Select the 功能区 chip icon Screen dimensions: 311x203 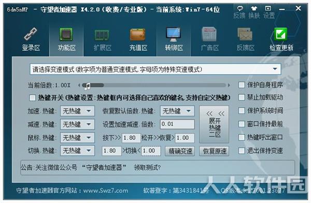coord(66,34)
